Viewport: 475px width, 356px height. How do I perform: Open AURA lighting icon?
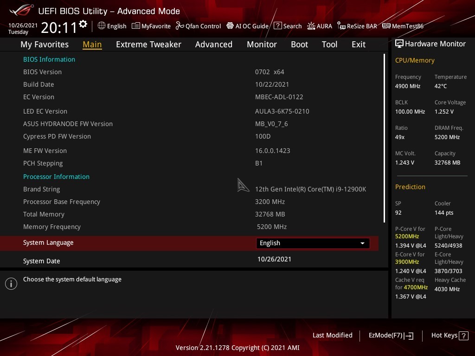point(311,26)
